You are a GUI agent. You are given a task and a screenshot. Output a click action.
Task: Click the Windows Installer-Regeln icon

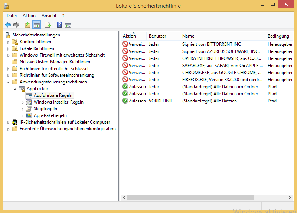click(29, 102)
